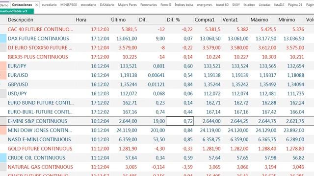Viewport: 314px width, 176px height.
Task: Open the Página 21 tab
Action: (x=295, y=4)
